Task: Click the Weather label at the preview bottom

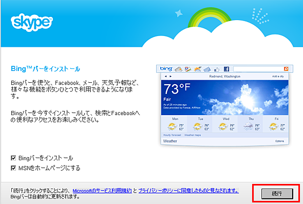Action: coord(170,141)
